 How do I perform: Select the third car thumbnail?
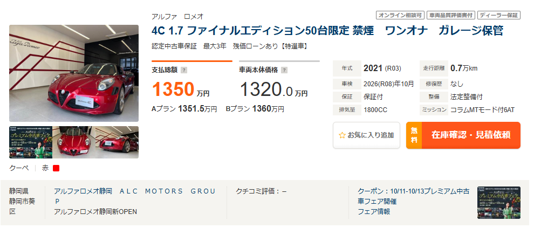(117, 142)
